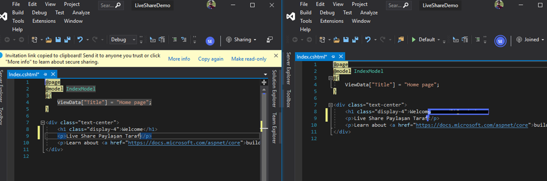
Task: Open the Joined Live Share dropdown
Action: [x=530, y=40]
